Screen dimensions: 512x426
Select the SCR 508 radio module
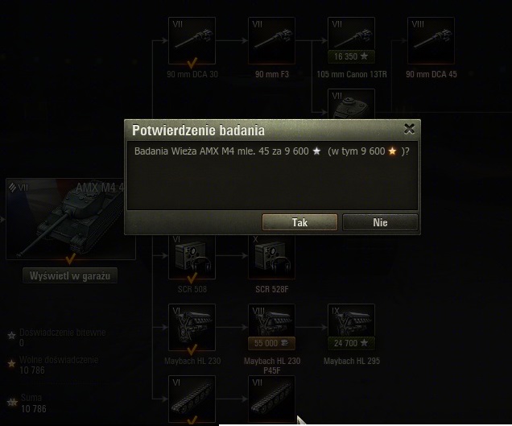[192, 257]
